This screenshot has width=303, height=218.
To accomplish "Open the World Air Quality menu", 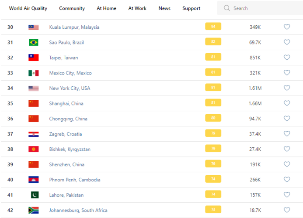I will [x=28, y=8].
